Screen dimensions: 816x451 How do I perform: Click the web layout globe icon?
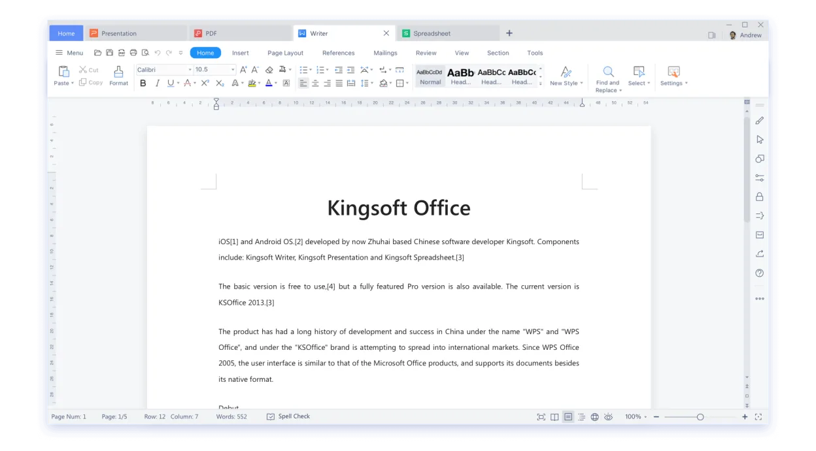pyautogui.click(x=595, y=417)
